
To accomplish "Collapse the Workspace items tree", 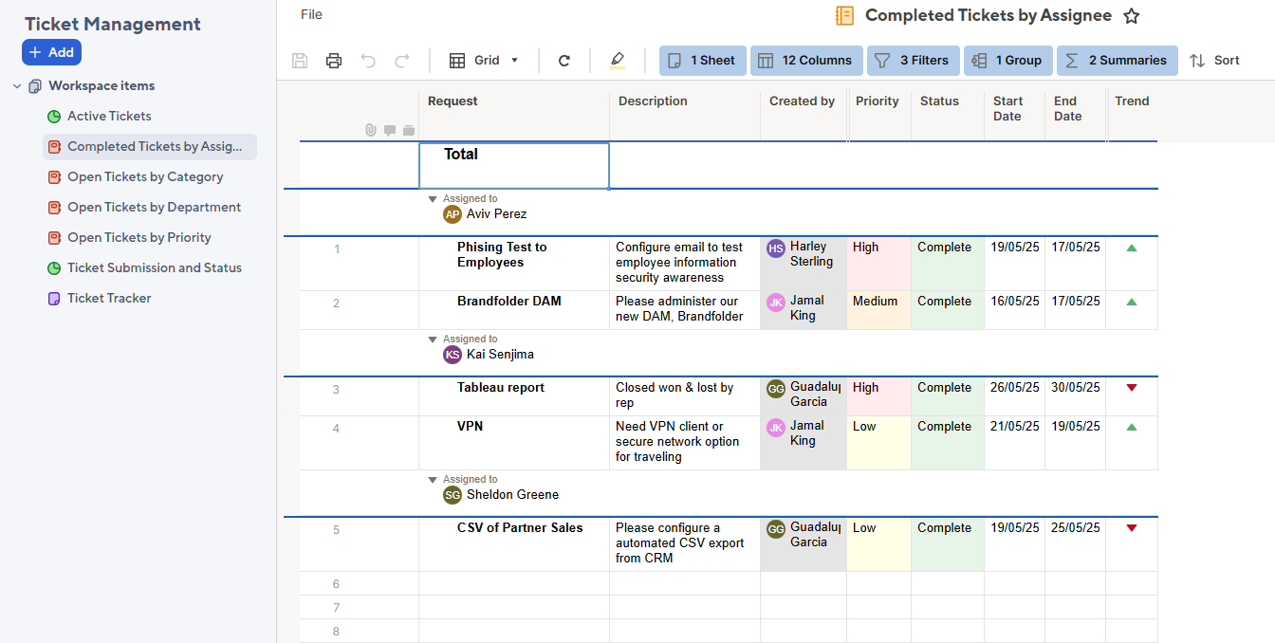I will [x=17, y=86].
